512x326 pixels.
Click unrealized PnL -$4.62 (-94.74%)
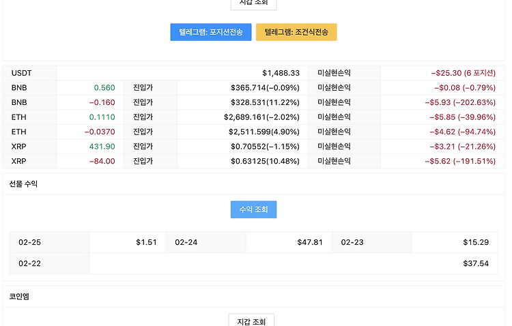pyautogui.click(x=462, y=132)
